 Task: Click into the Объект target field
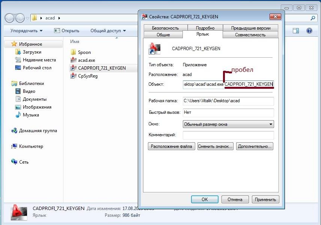pos(228,84)
